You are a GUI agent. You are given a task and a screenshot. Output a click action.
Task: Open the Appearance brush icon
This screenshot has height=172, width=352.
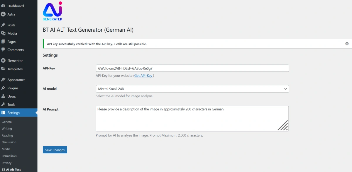point(4,79)
